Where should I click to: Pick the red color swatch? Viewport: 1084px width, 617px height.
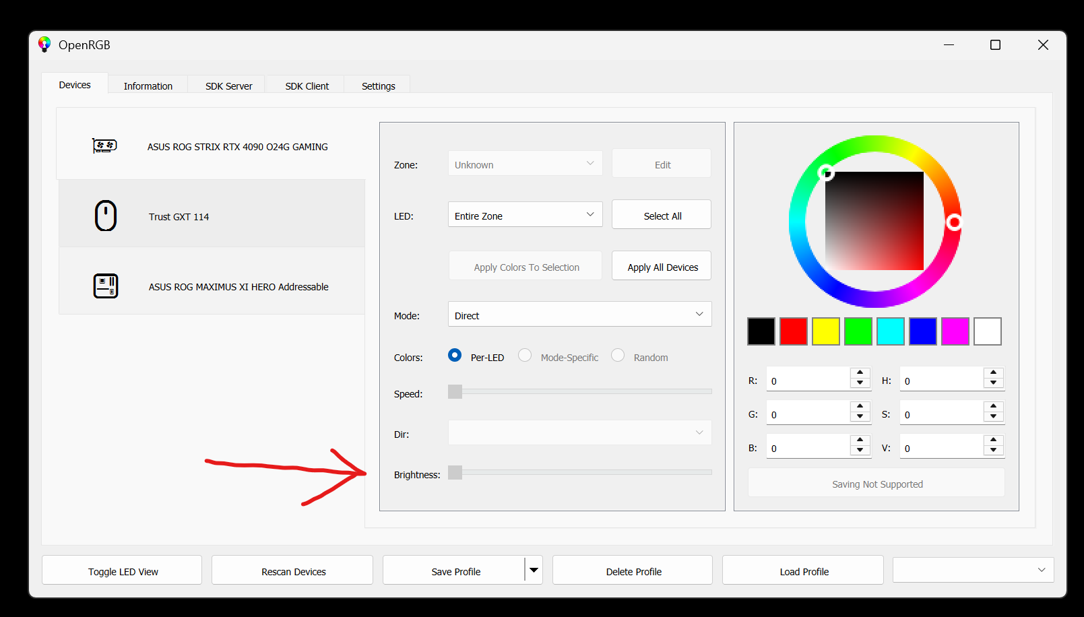(x=794, y=331)
